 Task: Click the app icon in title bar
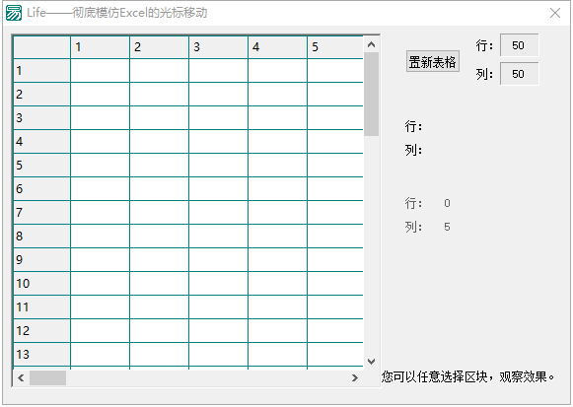pos(14,13)
